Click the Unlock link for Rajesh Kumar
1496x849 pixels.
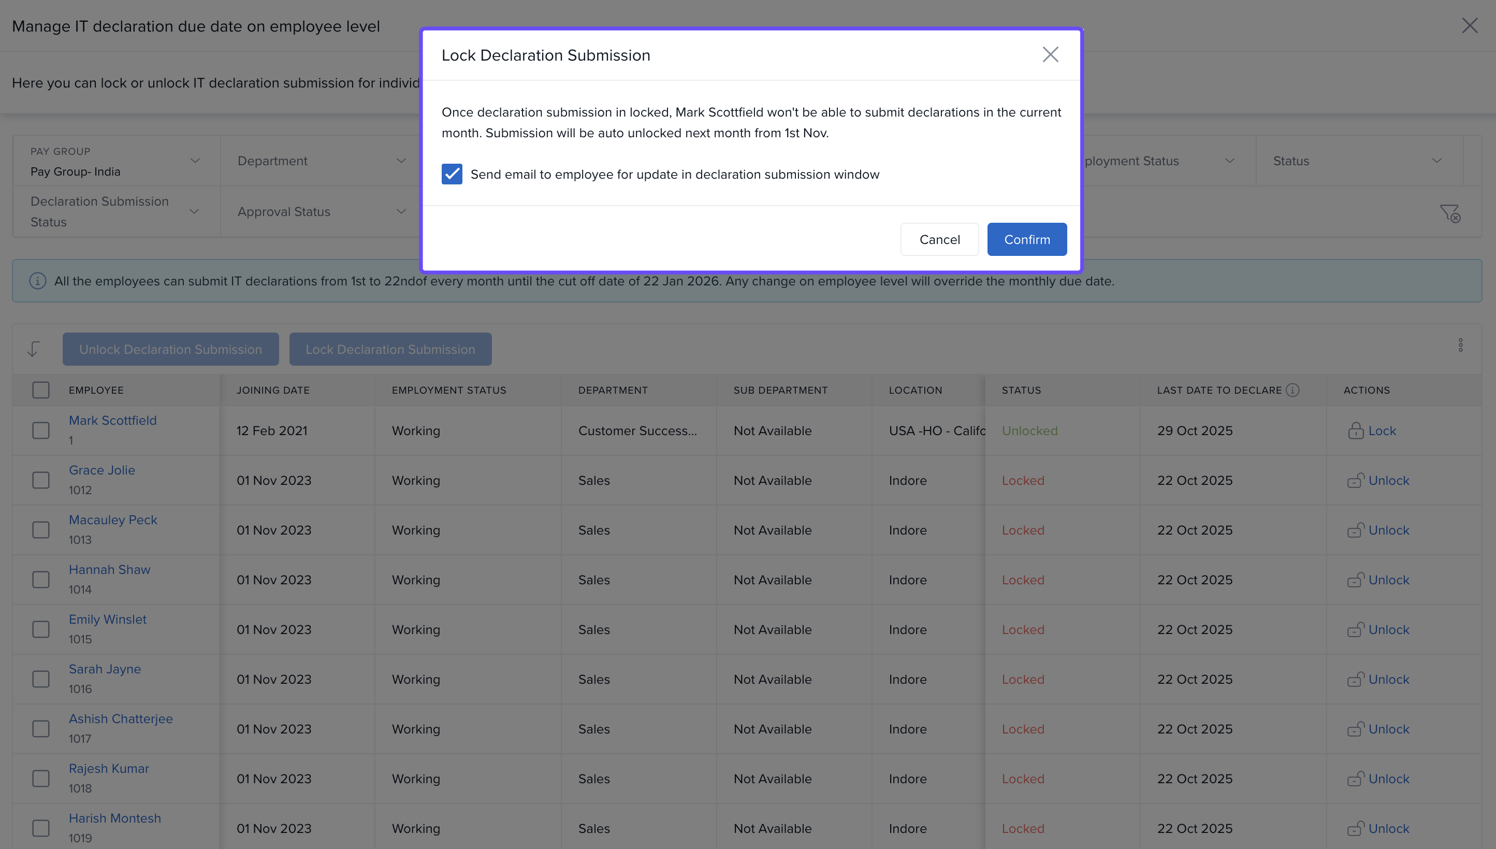click(1388, 779)
